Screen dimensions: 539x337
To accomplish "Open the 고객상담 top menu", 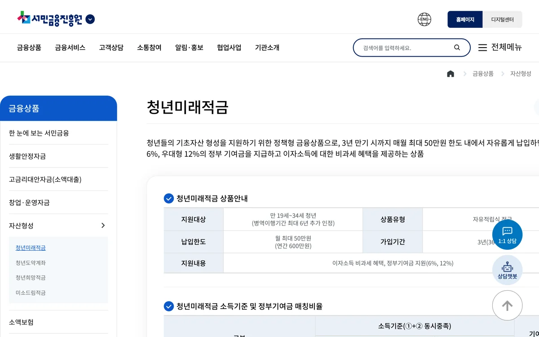I will point(111,48).
